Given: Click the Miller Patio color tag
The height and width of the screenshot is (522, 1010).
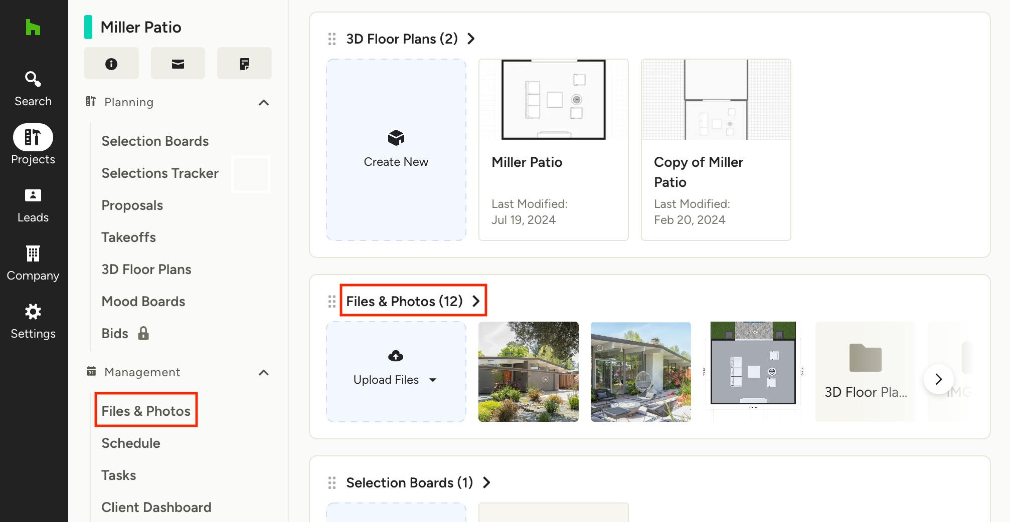Looking at the screenshot, I should pyautogui.click(x=88, y=27).
